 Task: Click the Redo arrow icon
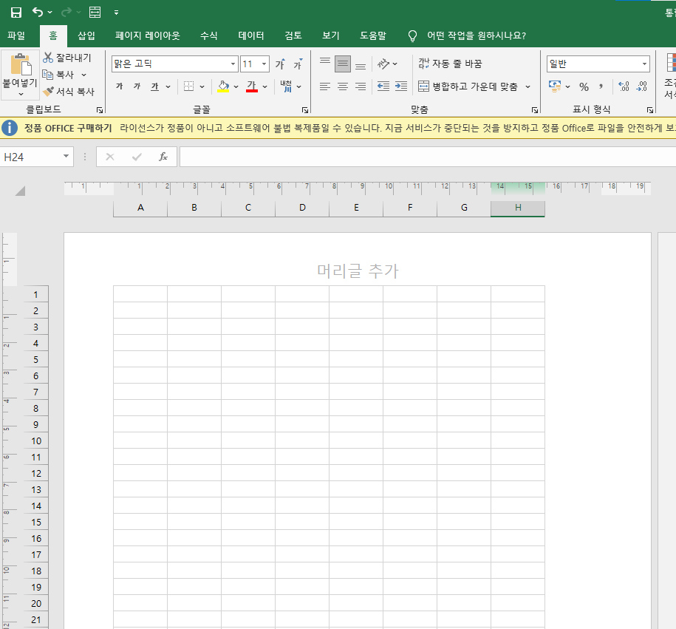coord(66,12)
